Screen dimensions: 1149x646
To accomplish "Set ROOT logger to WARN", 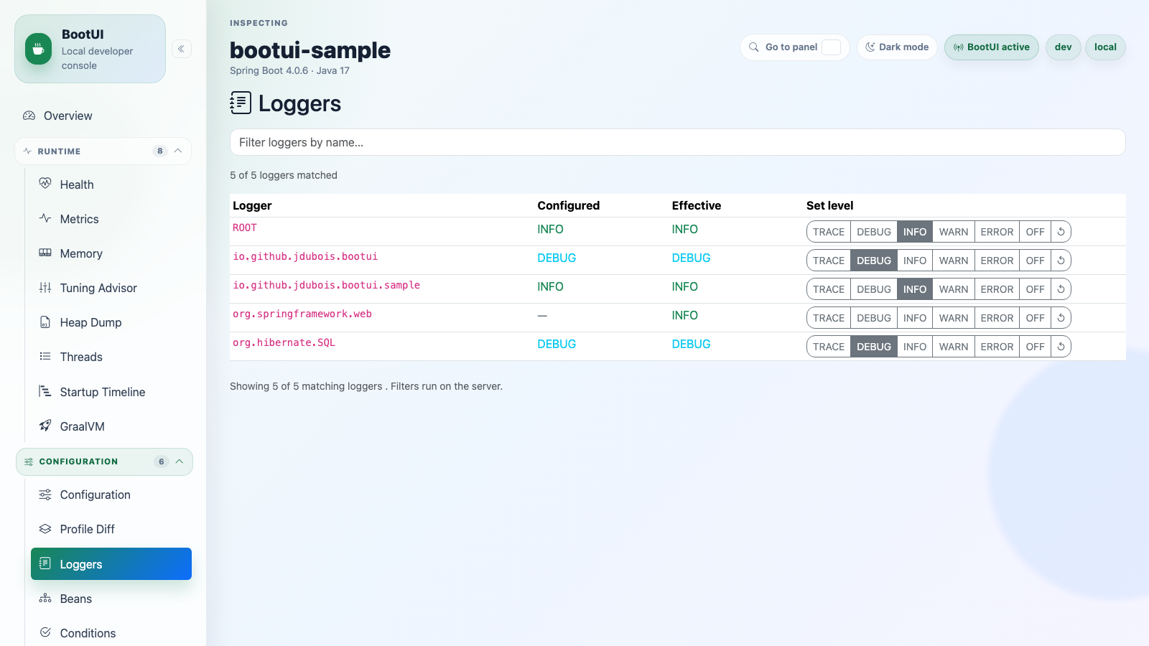I will click(x=954, y=232).
